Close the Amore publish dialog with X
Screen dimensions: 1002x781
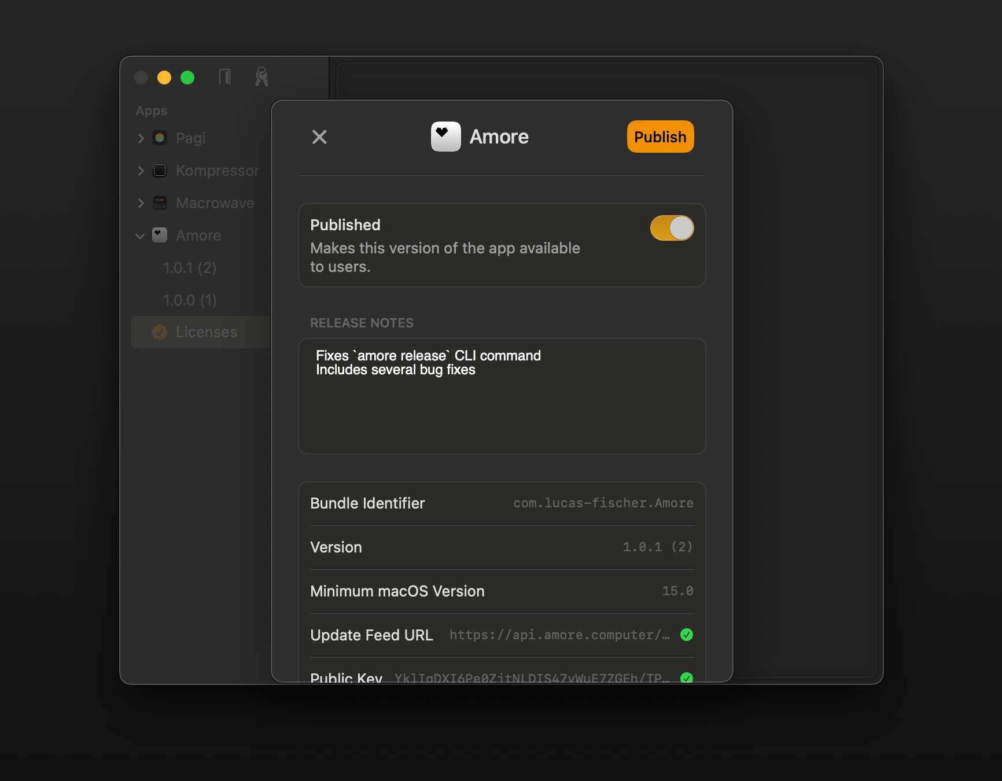coord(319,137)
